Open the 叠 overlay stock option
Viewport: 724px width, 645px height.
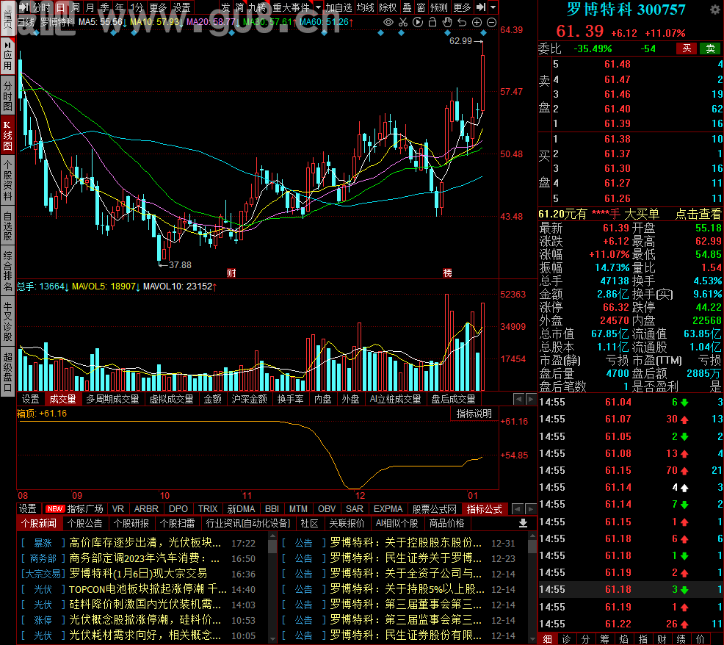click(407, 7)
